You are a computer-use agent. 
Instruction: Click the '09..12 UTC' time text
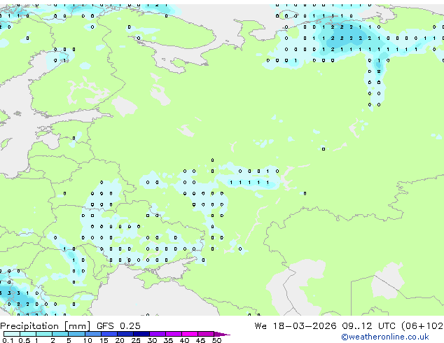pyautogui.click(x=368, y=326)
